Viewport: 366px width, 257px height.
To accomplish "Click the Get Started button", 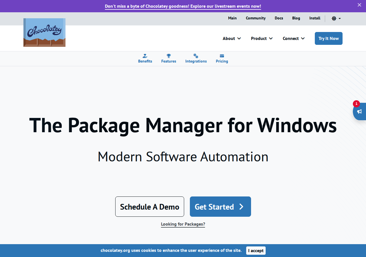I will [x=220, y=206].
